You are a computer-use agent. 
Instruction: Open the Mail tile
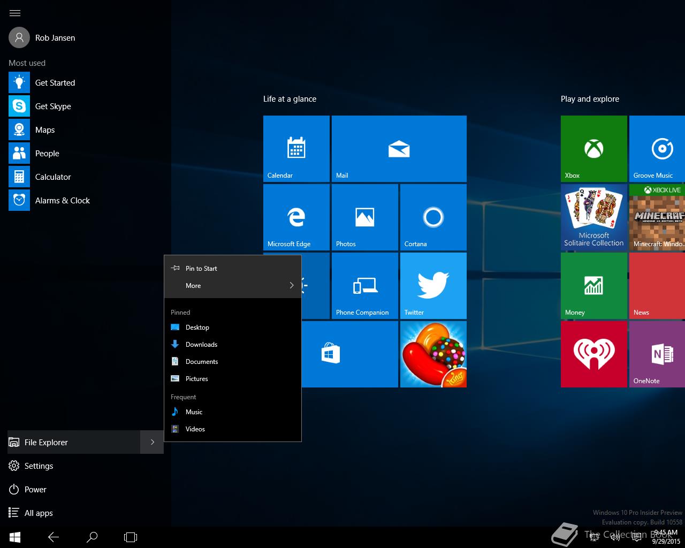399,149
